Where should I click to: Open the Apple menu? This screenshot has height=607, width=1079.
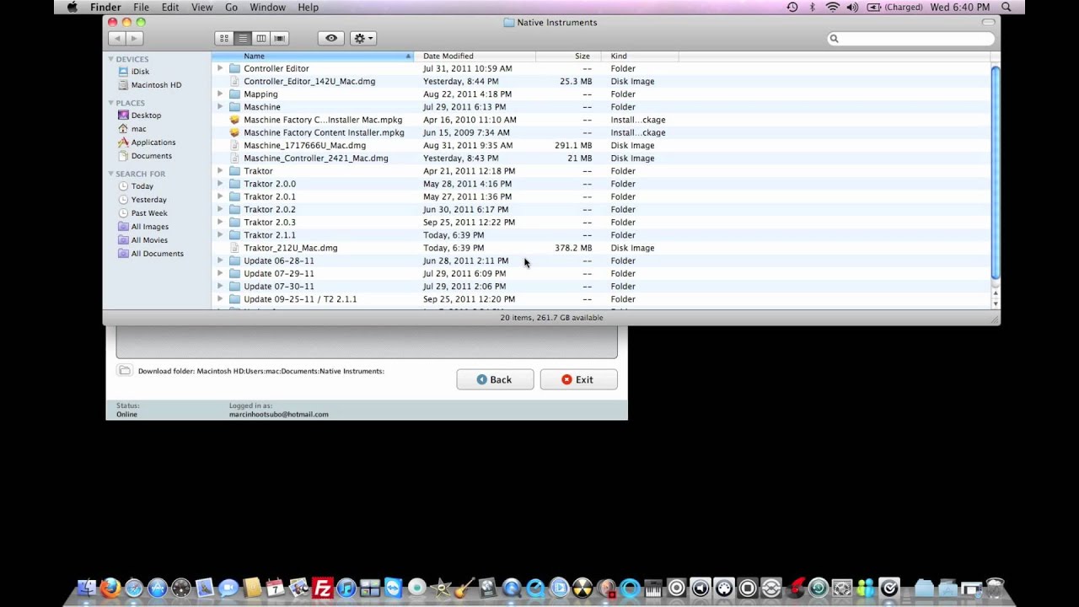point(72,7)
